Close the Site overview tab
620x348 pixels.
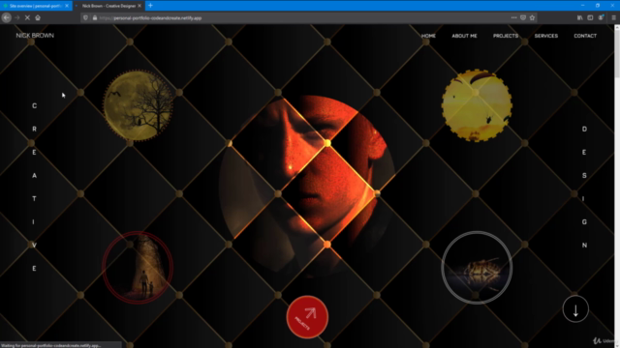coord(67,6)
